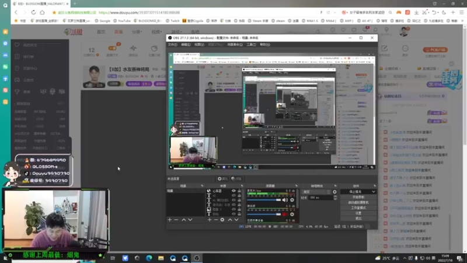The width and height of the screenshot is (467, 263).
Task: Open the 场景集合 menu in OBS
Action: (x=235, y=44)
